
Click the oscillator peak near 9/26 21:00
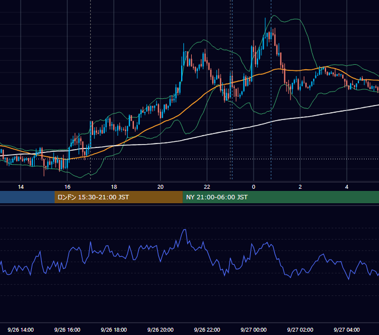pos(184,229)
